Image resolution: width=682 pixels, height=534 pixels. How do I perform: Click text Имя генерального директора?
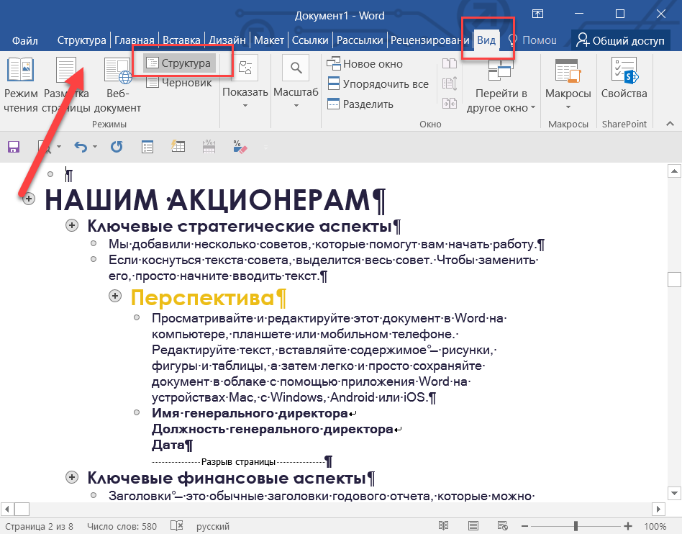coord(250,413)
